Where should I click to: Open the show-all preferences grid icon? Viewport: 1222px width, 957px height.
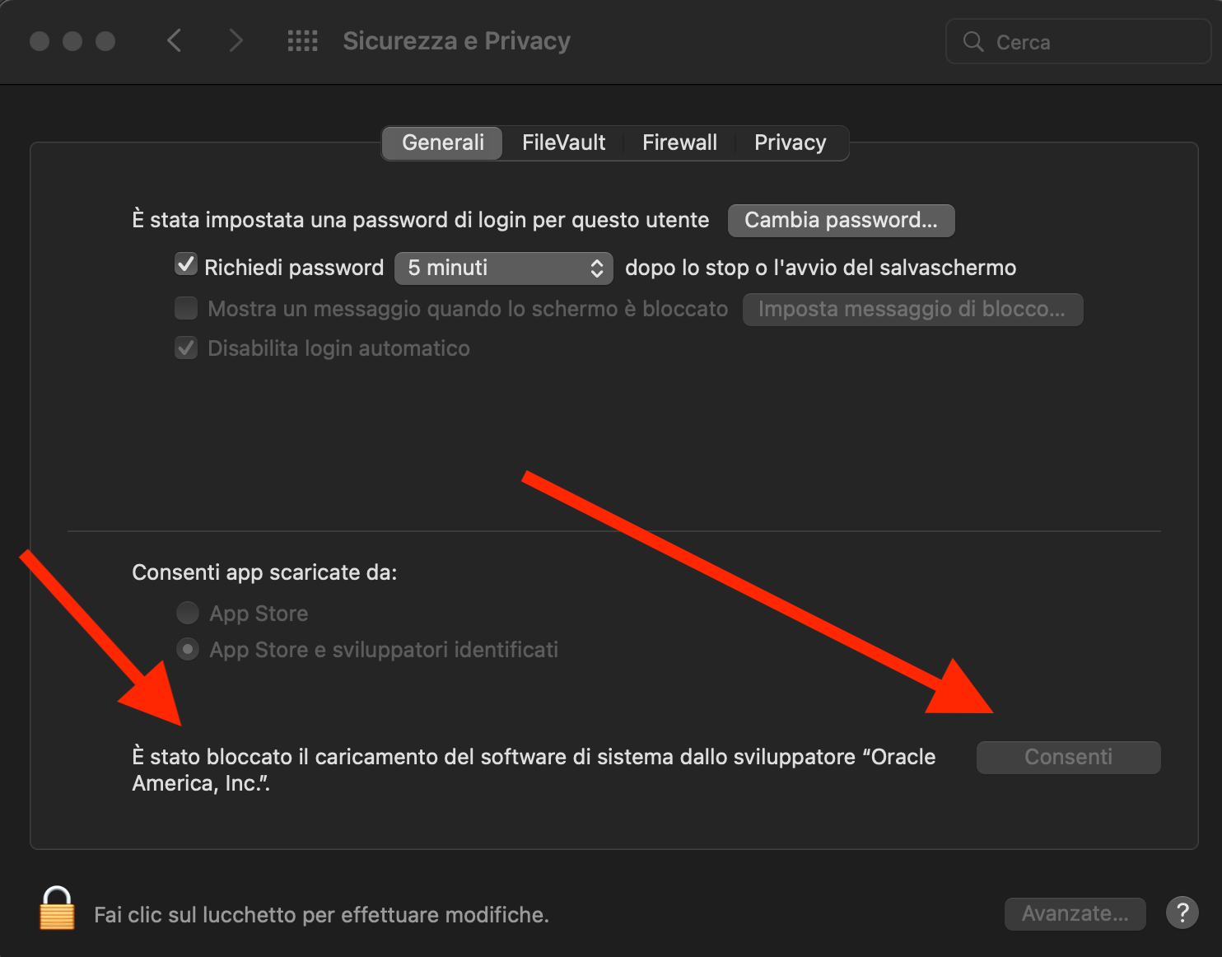(x=302, y=40)
